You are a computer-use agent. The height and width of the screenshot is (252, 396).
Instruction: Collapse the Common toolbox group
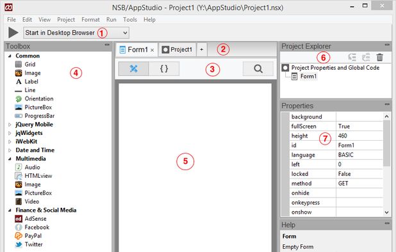[10, 56]
